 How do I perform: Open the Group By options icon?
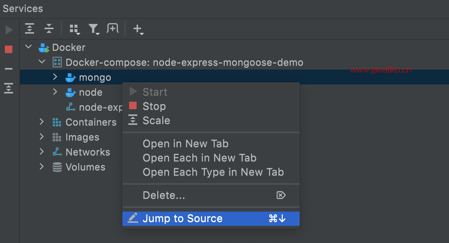click(75, 29)
